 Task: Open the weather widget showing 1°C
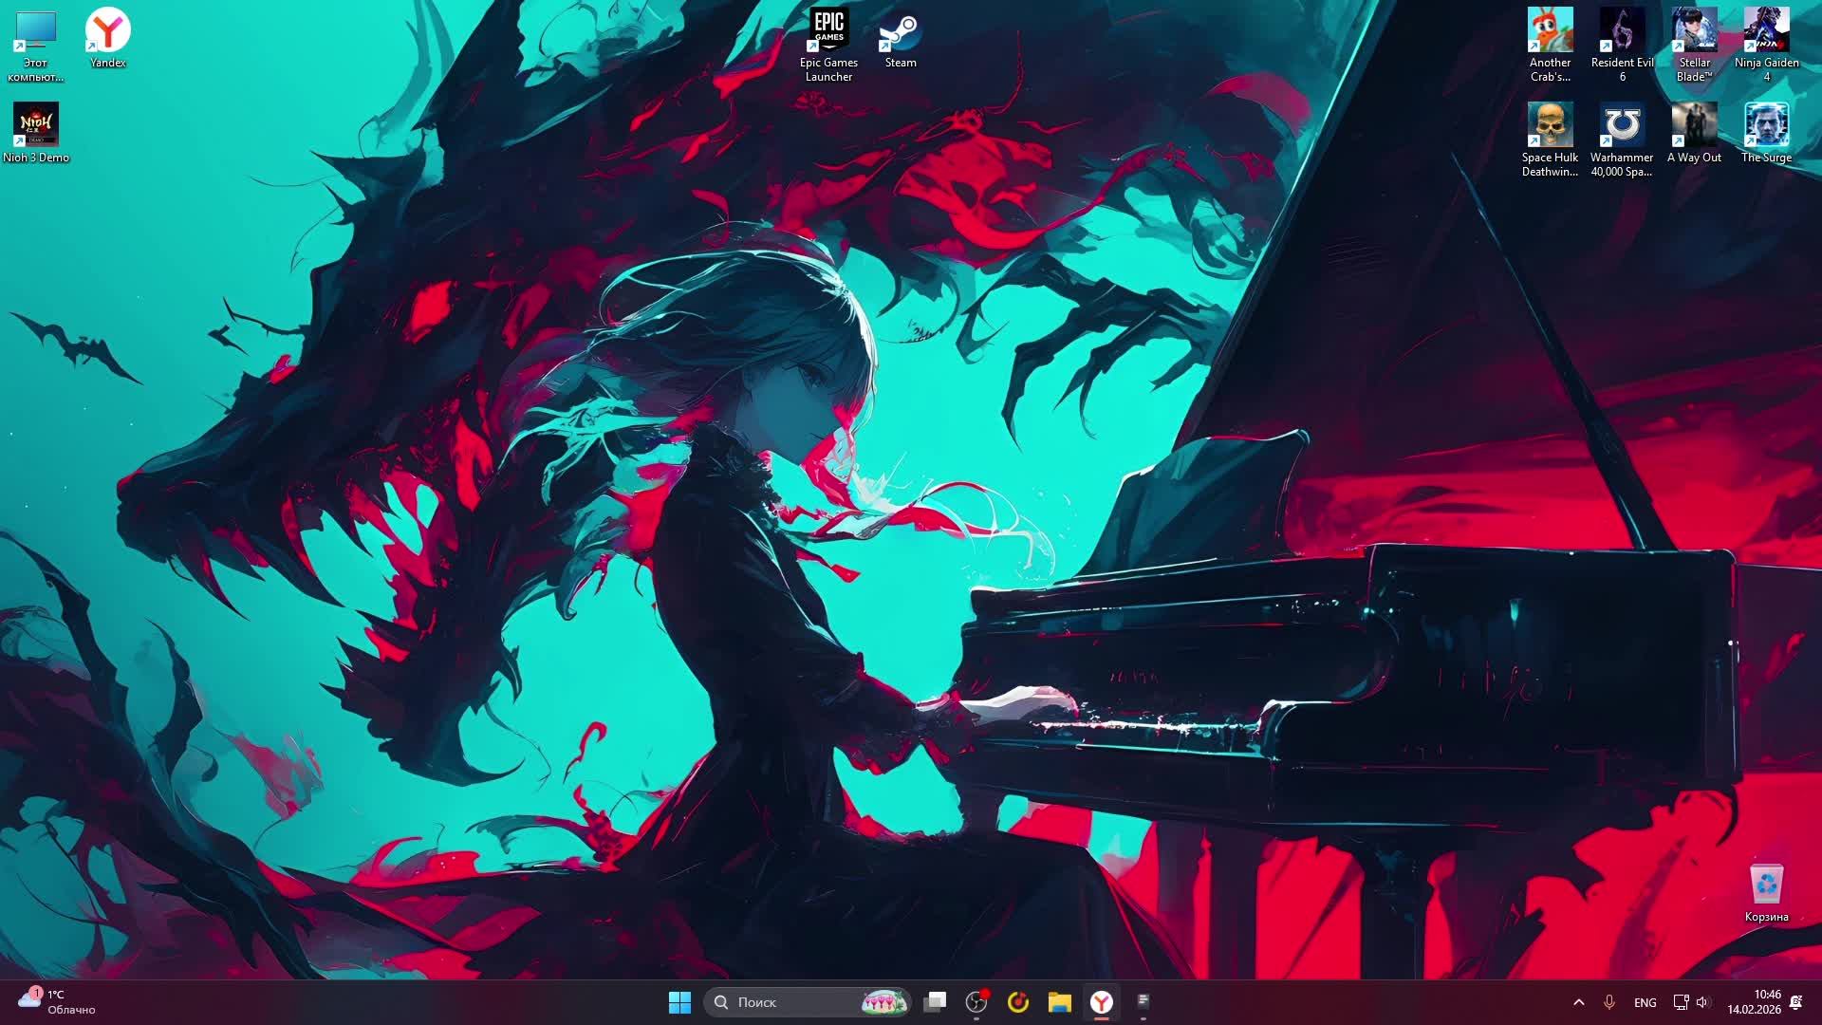click(x=57, y=1001)
